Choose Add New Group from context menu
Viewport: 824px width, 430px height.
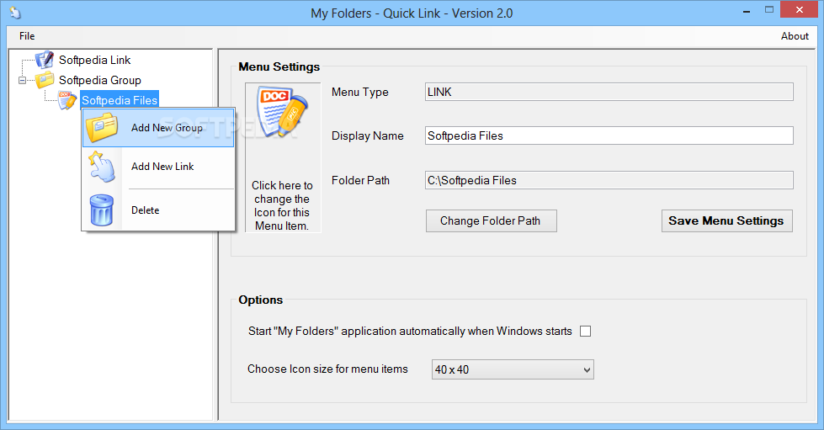(x=158, y=128)
